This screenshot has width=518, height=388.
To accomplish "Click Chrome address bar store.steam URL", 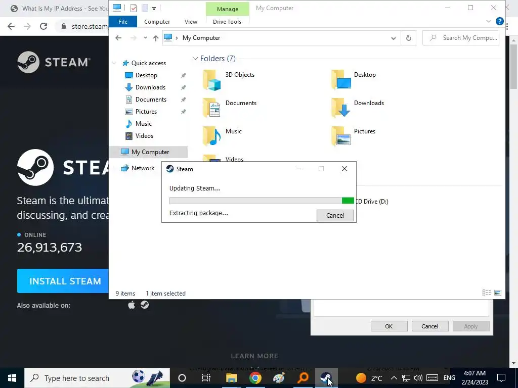I will coord(90,26).
